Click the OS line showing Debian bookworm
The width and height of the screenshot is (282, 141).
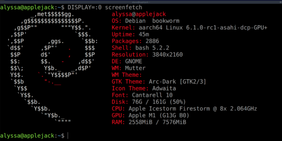(x=145, y=21)
